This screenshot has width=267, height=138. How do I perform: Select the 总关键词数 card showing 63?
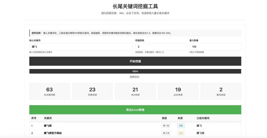pos(50,91)
